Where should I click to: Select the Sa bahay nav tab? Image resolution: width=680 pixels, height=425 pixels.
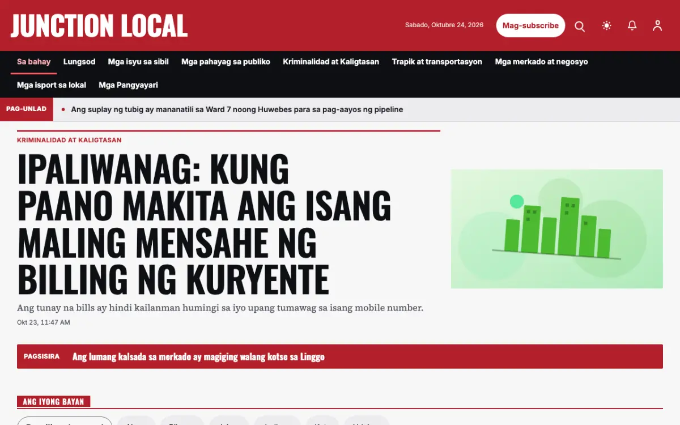point(33,62)
